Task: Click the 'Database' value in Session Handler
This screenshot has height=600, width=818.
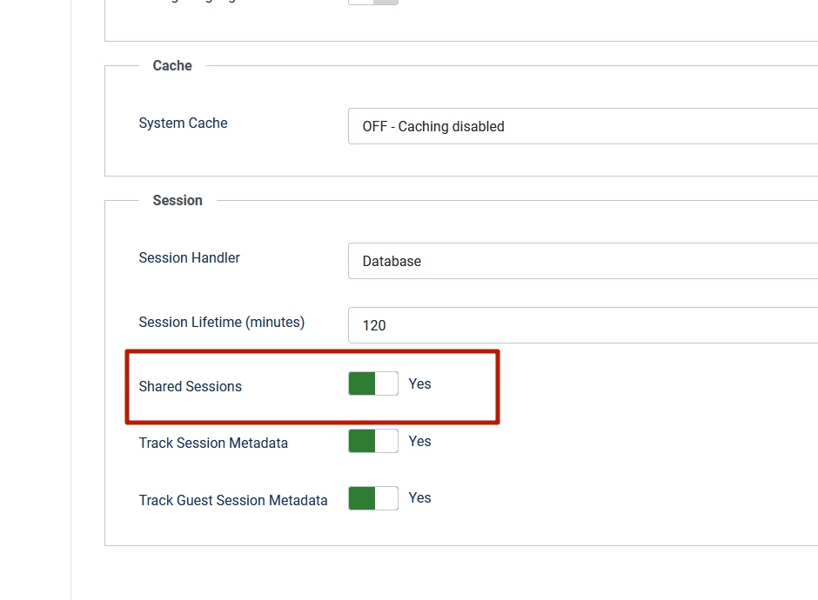Action: pyautogui.click(x=392, y=262)
